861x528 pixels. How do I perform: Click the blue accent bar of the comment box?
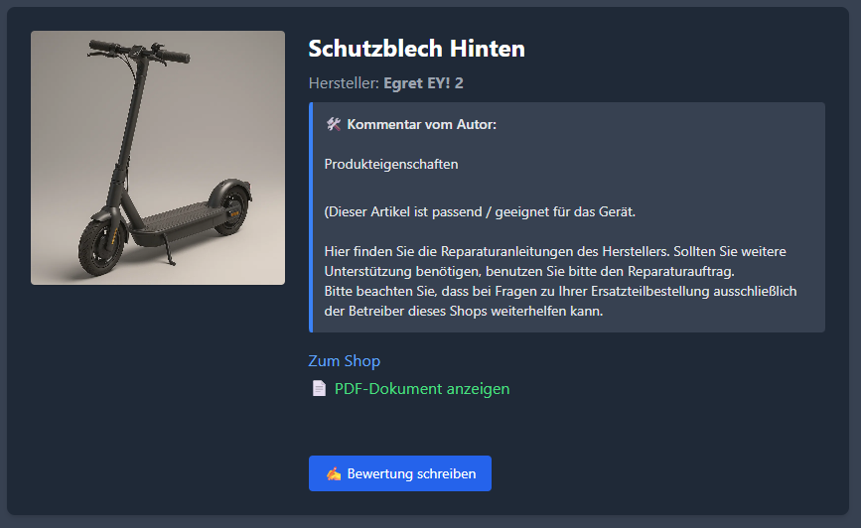point(311,217)
